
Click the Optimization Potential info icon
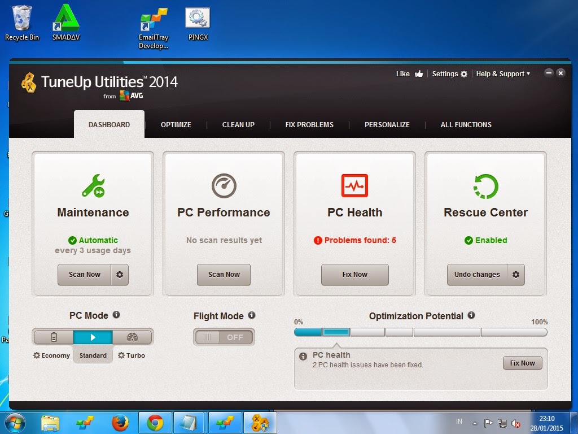click(x=471, y=315)
